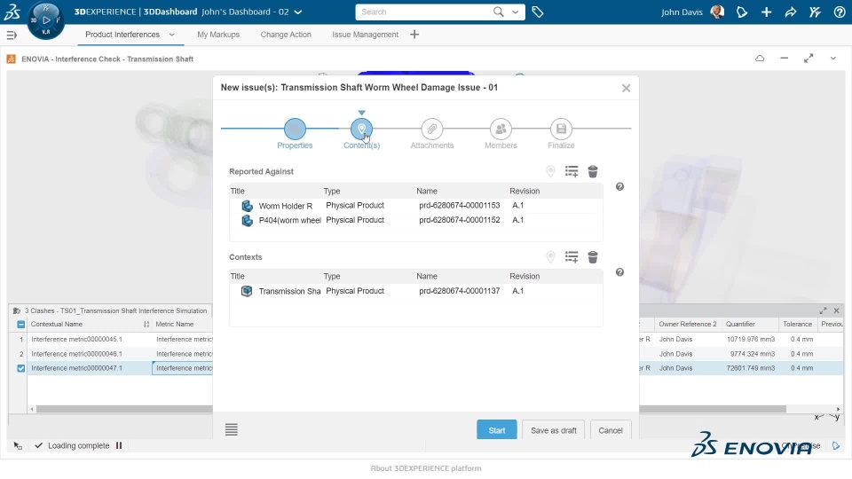Expand the widget menu chevron
The height and width of the screenshot is (479, 852).
(x=833, y=59)
